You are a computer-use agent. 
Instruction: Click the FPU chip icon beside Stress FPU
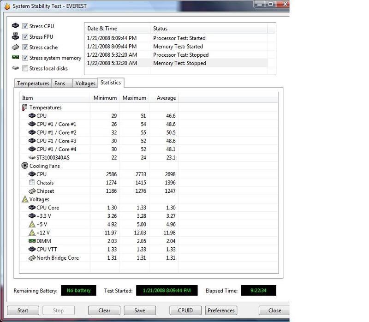pos(15,36)
